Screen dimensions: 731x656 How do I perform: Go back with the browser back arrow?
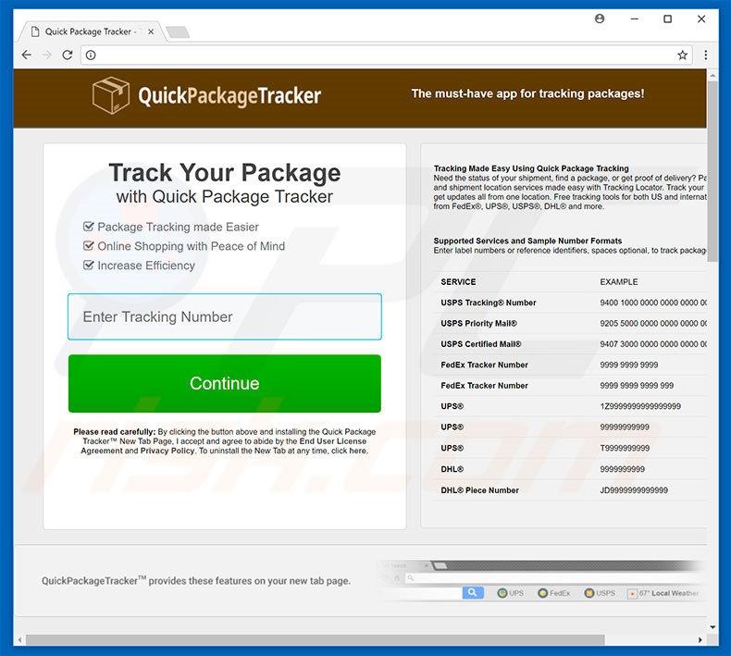[x=27, y=55]
